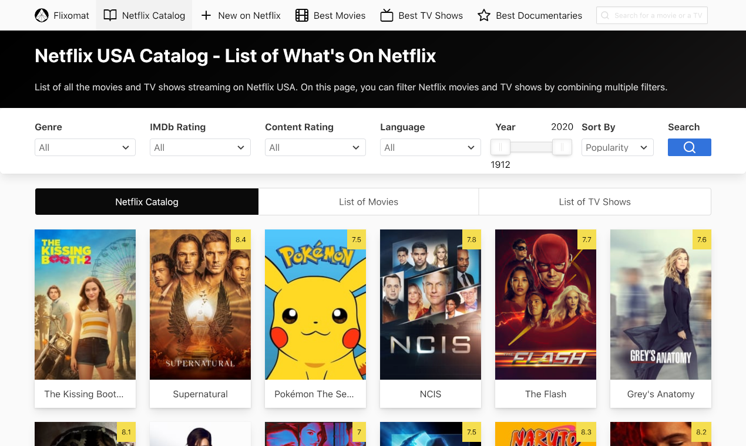Click the star icon for Best Documentaries
The height and width of the screenshot is (446, 746).
tap(483, 15)
